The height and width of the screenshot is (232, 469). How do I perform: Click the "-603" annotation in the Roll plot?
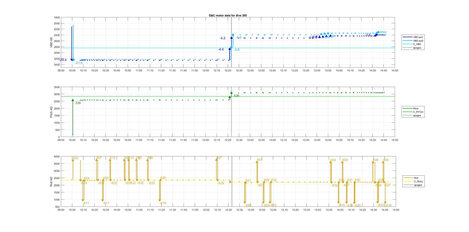pos(381,205)
